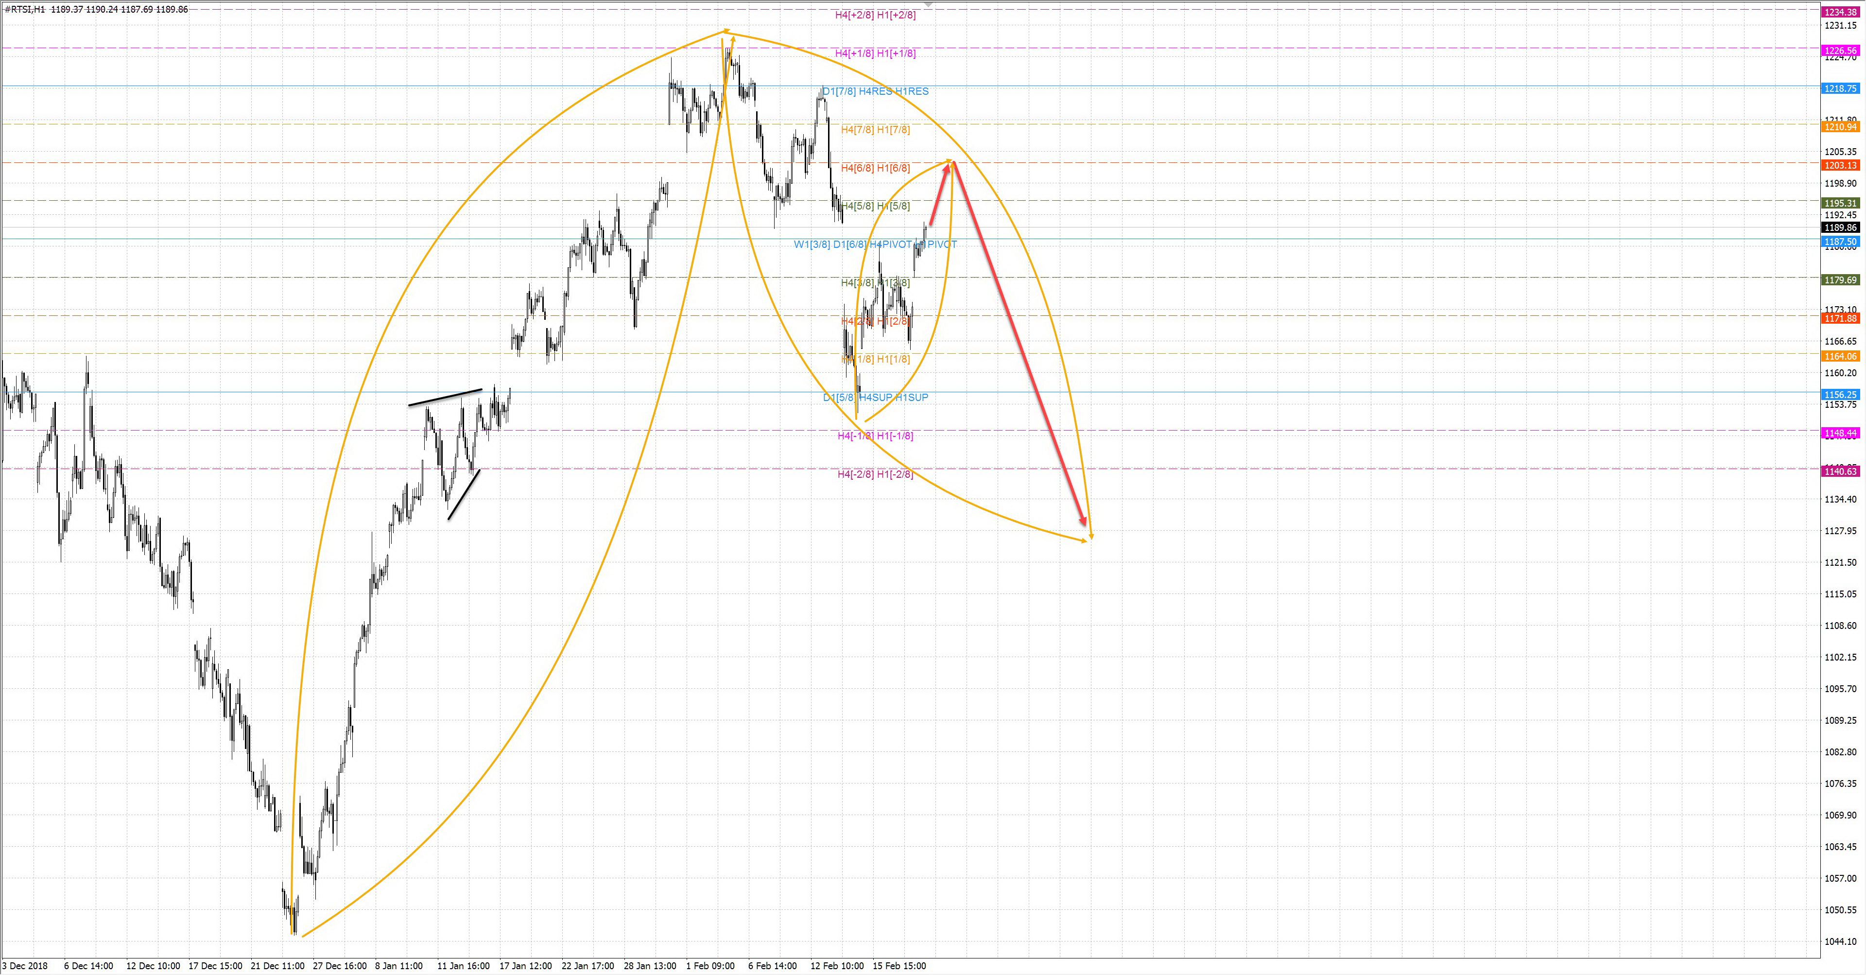Viewport: 1866px width, 975px height.
Task: Click the black current price label 1189.86
Action: pos(1841,227)
